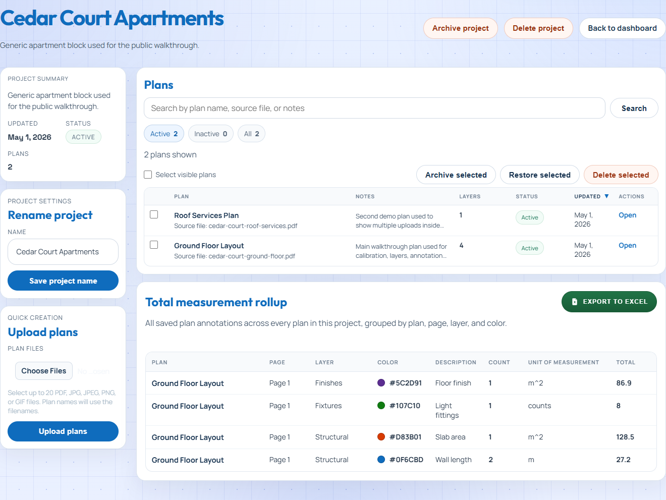The height and width of the screenshot is (500, 666).
Task: Click the Excel icon in the export button
Action: [575, 302]
